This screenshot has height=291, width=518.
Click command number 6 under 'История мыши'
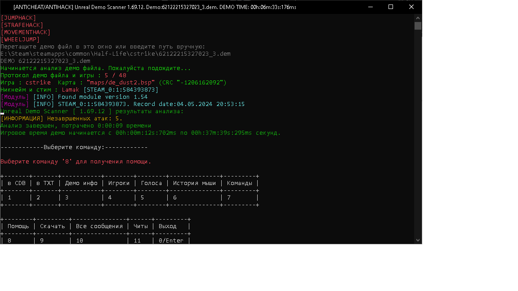[x=175, y=198]
